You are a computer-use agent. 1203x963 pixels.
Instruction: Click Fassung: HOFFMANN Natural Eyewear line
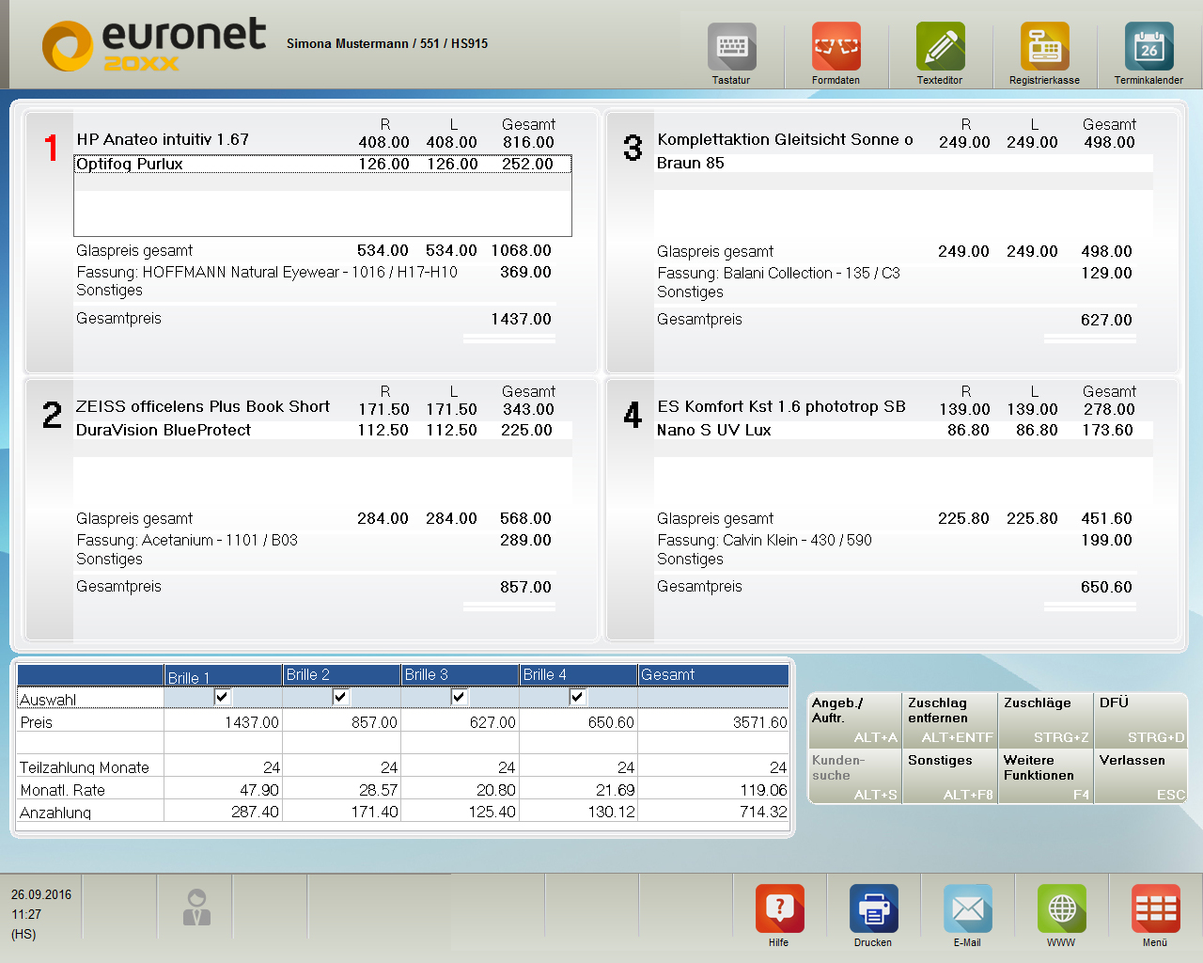point(267,272)
